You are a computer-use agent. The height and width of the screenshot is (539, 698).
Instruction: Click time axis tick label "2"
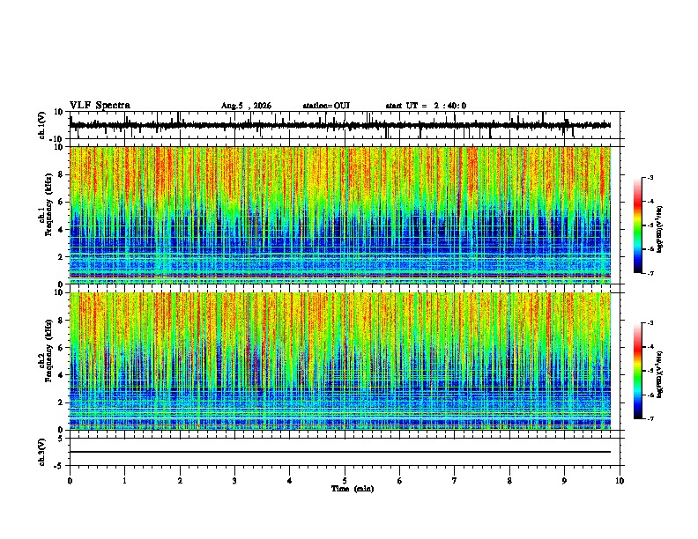pyautogui.click(x=180, y=481)
